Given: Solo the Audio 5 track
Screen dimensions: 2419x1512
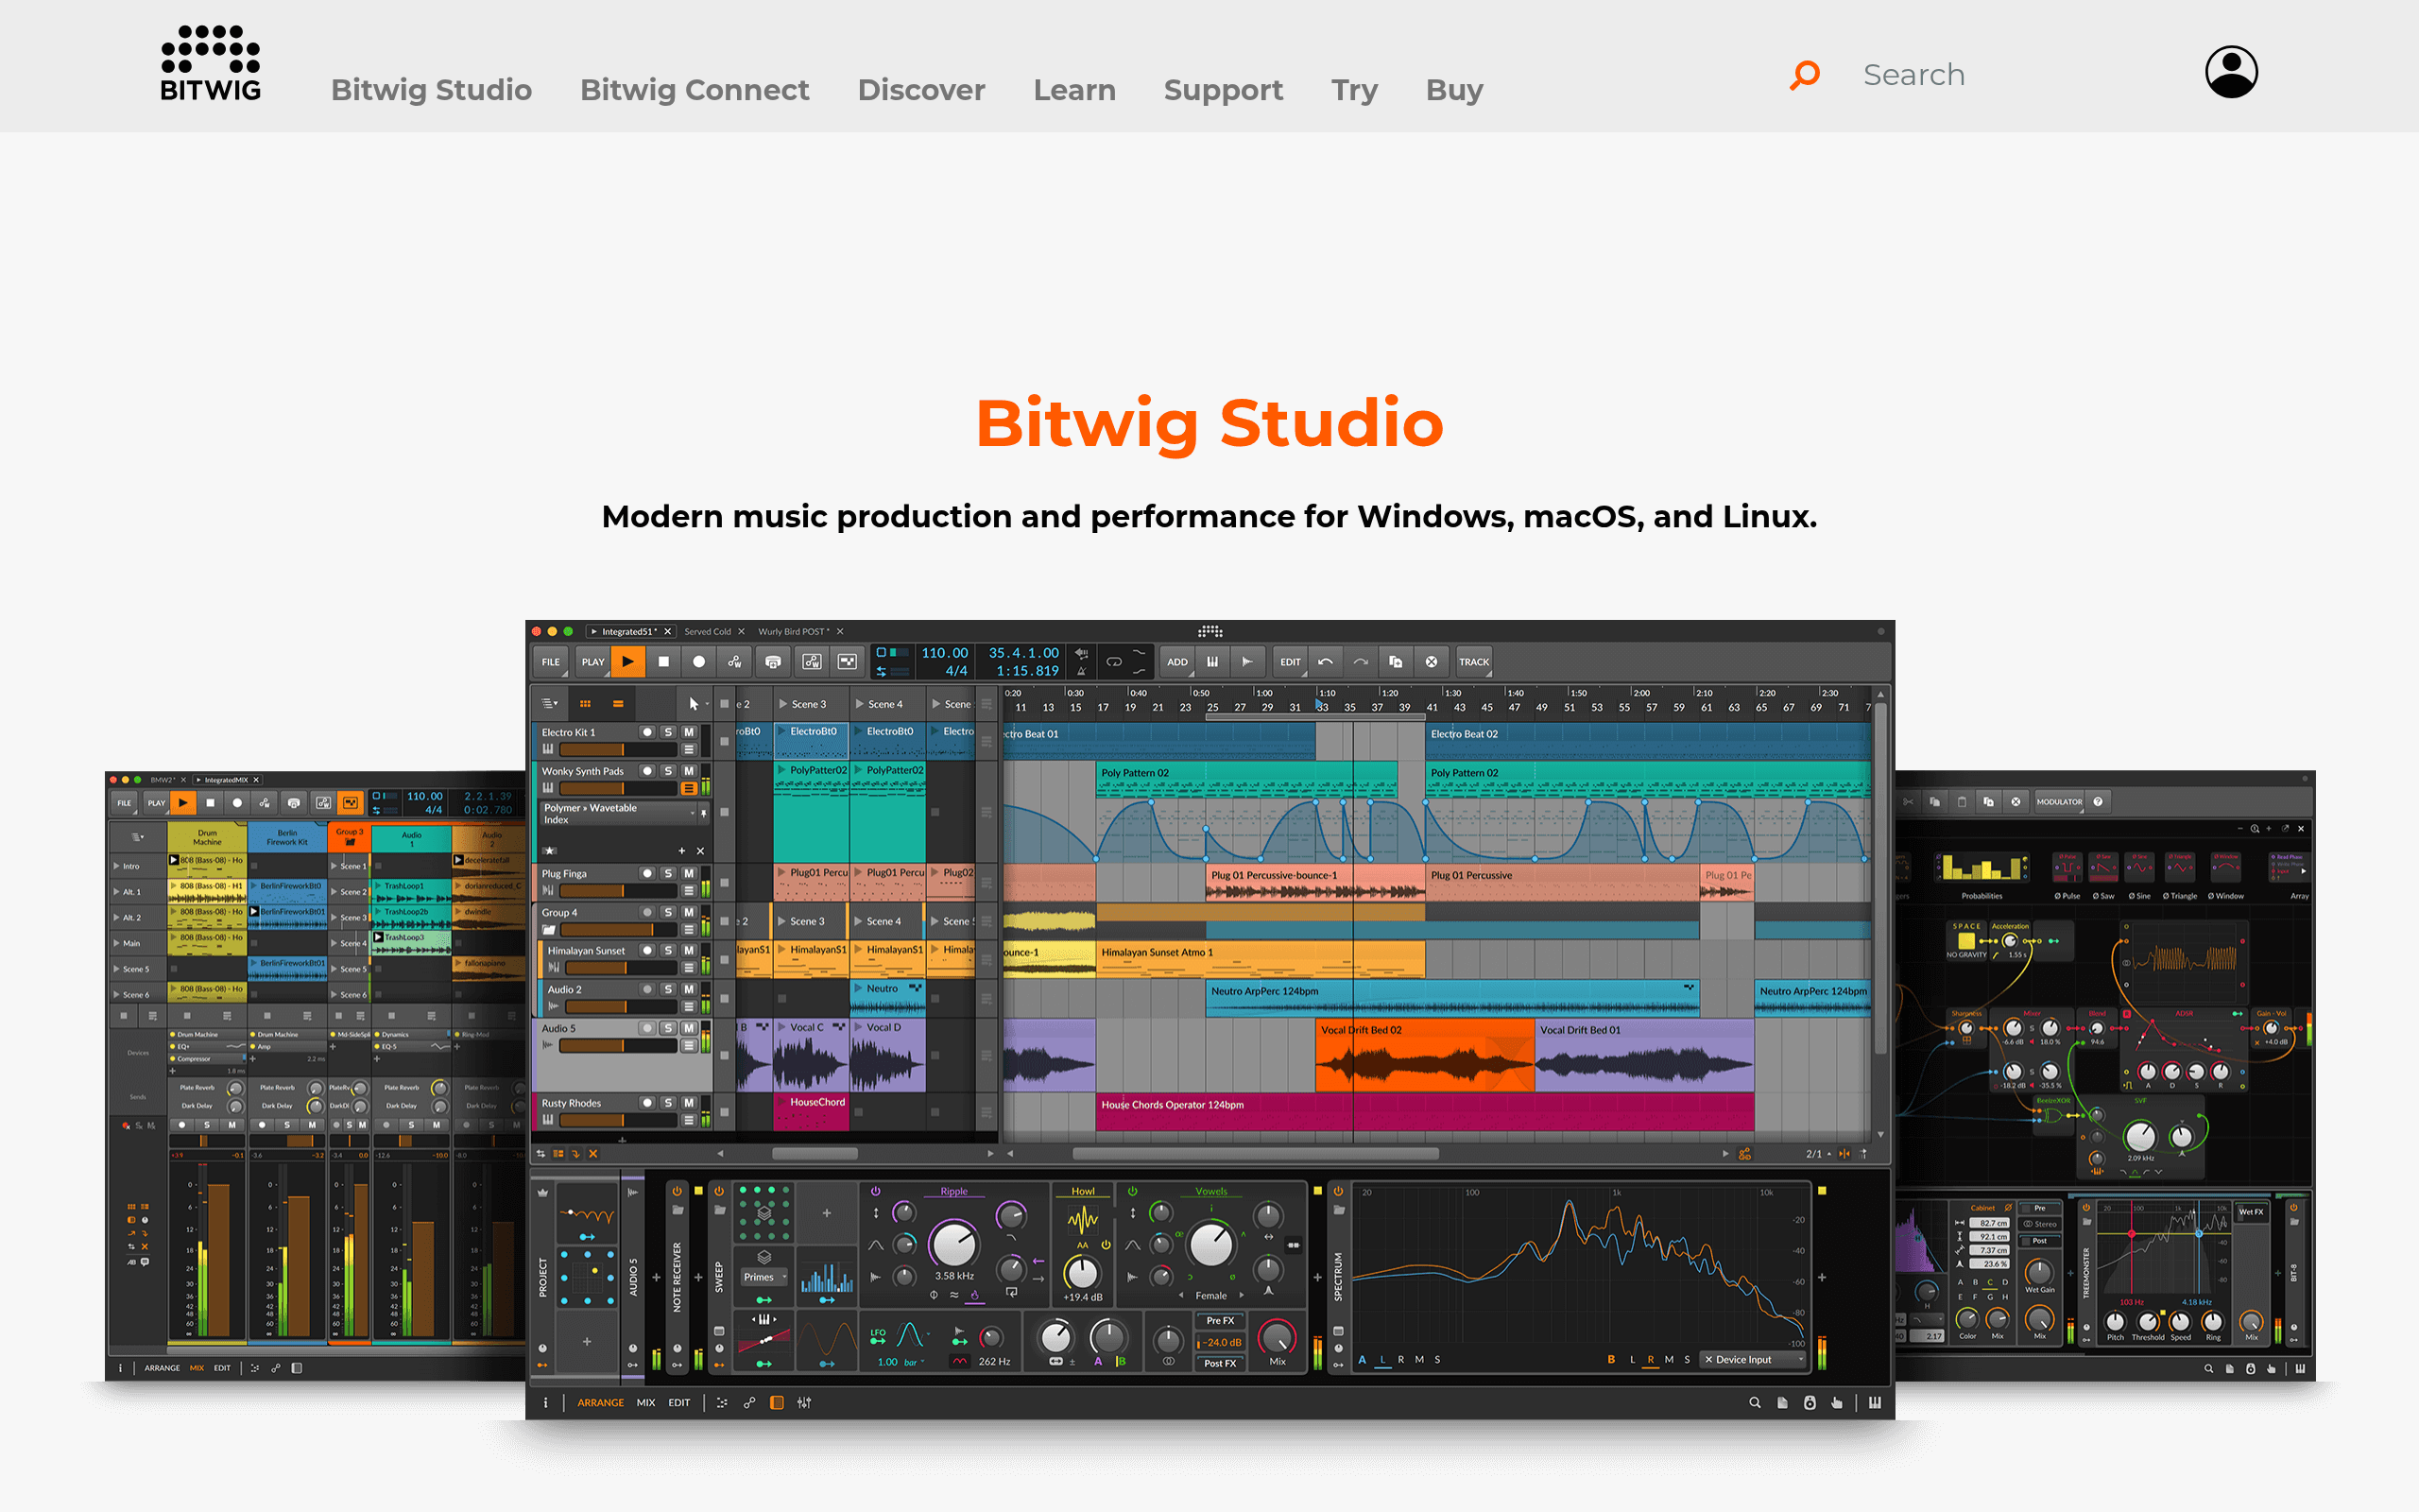Looking at the screenshot, I should pos(669,1028).
